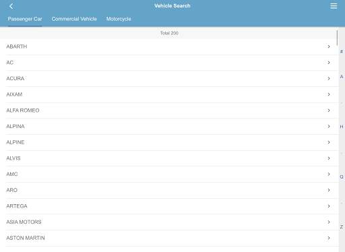Expand the AIXAM row chevron

coord(329,94)
